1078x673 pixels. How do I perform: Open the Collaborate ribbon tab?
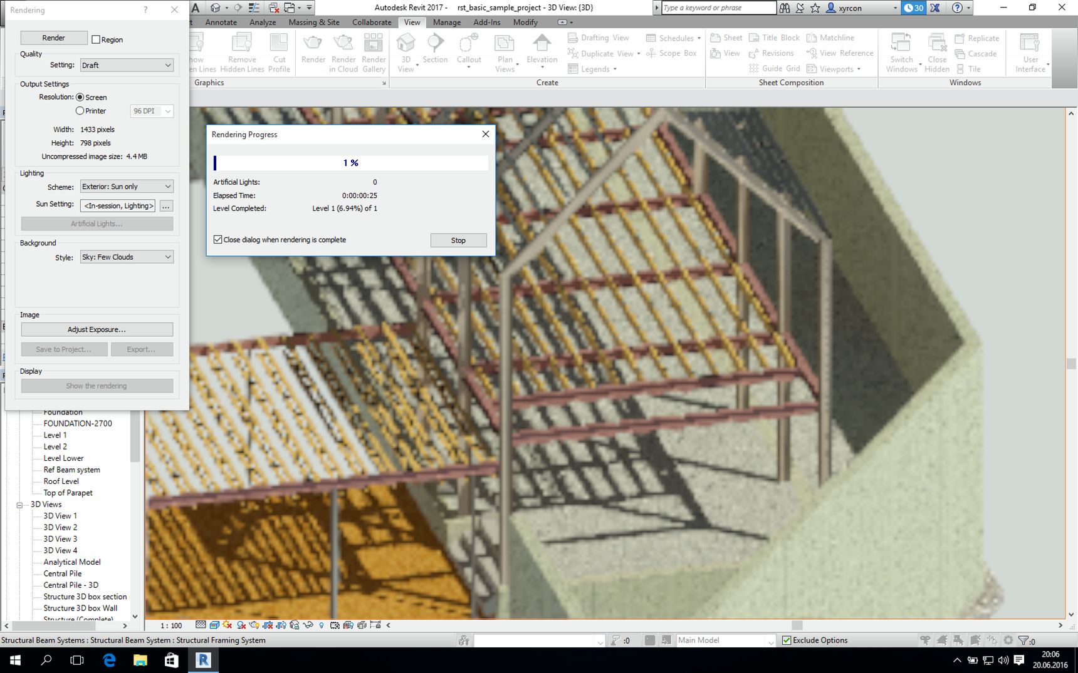click(372, 22)
